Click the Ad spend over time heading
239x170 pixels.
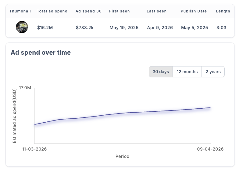[41, 53]
